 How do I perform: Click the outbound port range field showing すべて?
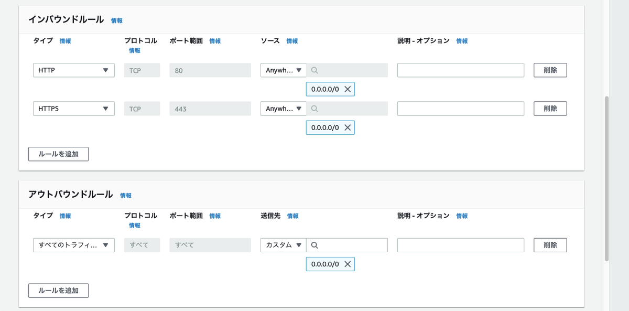210,245
